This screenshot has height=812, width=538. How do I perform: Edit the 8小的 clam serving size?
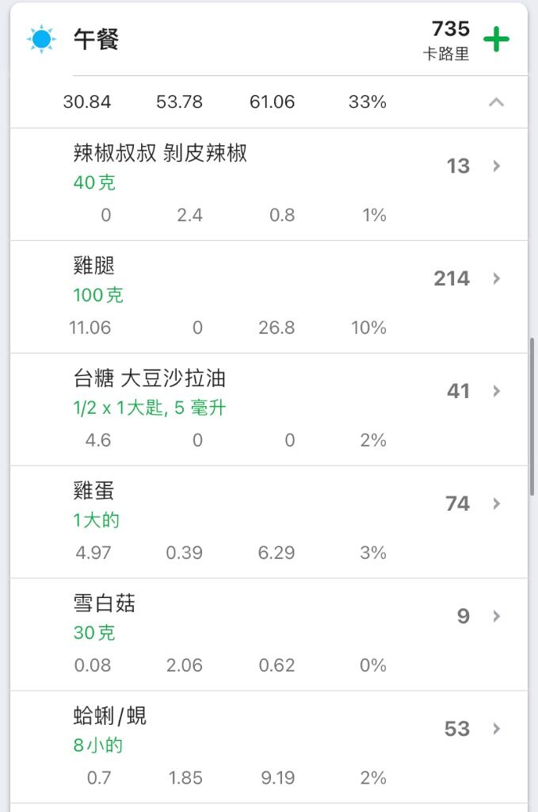click(x=97, y=745)
